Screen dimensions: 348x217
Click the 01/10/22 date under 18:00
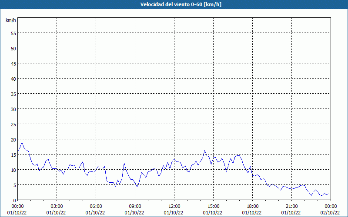[252, 213]
